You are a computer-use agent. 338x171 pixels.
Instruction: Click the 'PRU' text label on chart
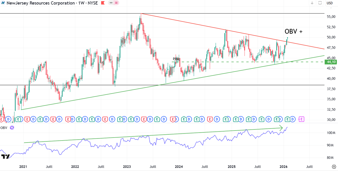click(x=176, y=59)
